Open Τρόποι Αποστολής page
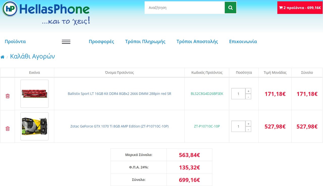This screenshot has width=323, height=186. [x=197, y=42]
